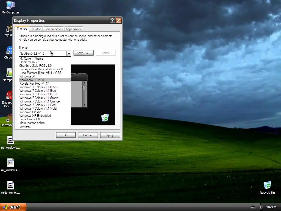Choose More themes online option
281x211 pixels.
[x=45, y=123]
